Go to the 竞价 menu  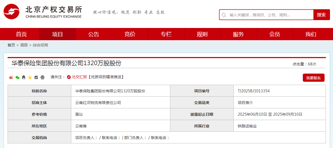coord(130,34)
